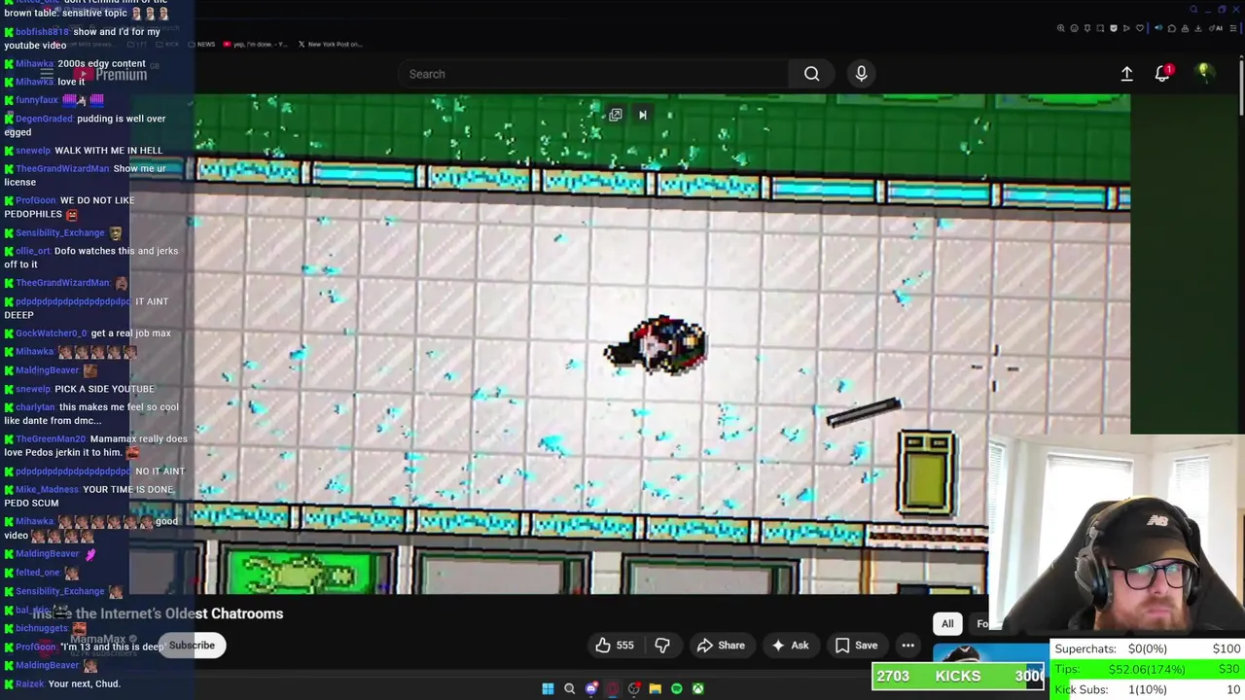
Task: Click chat username GockWatcher0_0
Action: click(52, 333)
